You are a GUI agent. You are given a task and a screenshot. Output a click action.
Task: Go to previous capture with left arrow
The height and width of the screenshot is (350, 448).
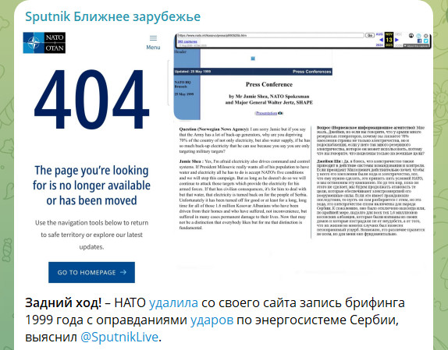coord(382,40)
